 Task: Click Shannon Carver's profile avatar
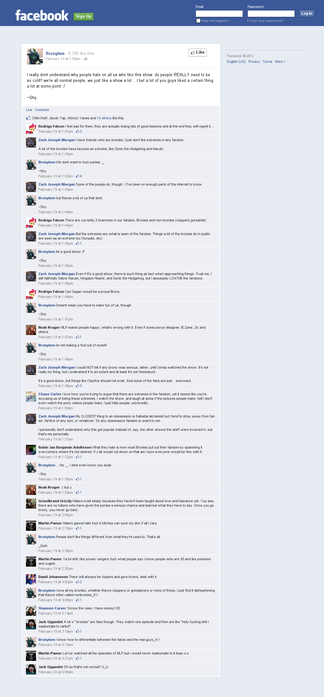[31, 611]
